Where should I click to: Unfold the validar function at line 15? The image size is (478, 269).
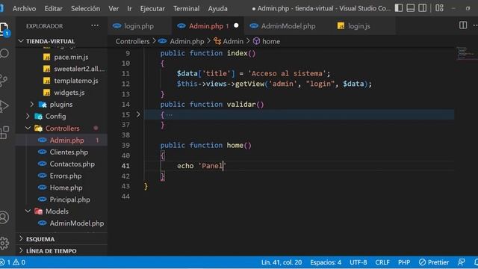click(138, 114)
